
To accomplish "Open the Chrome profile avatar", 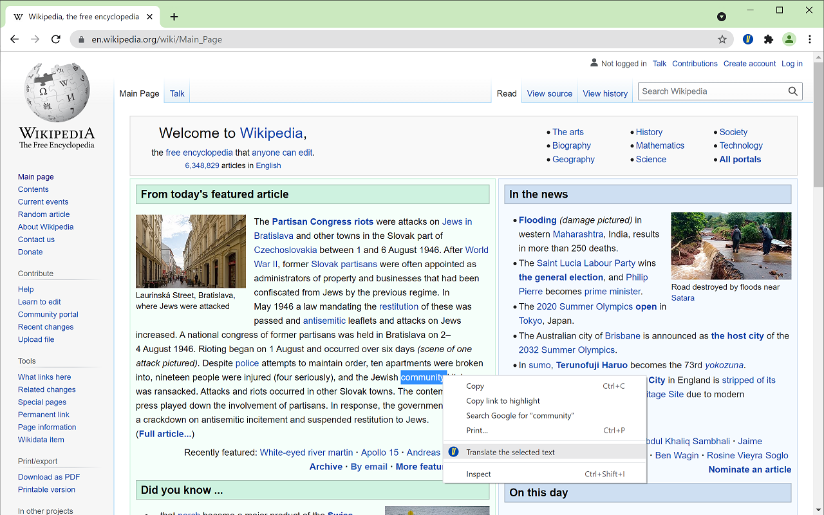I will 789,39.
